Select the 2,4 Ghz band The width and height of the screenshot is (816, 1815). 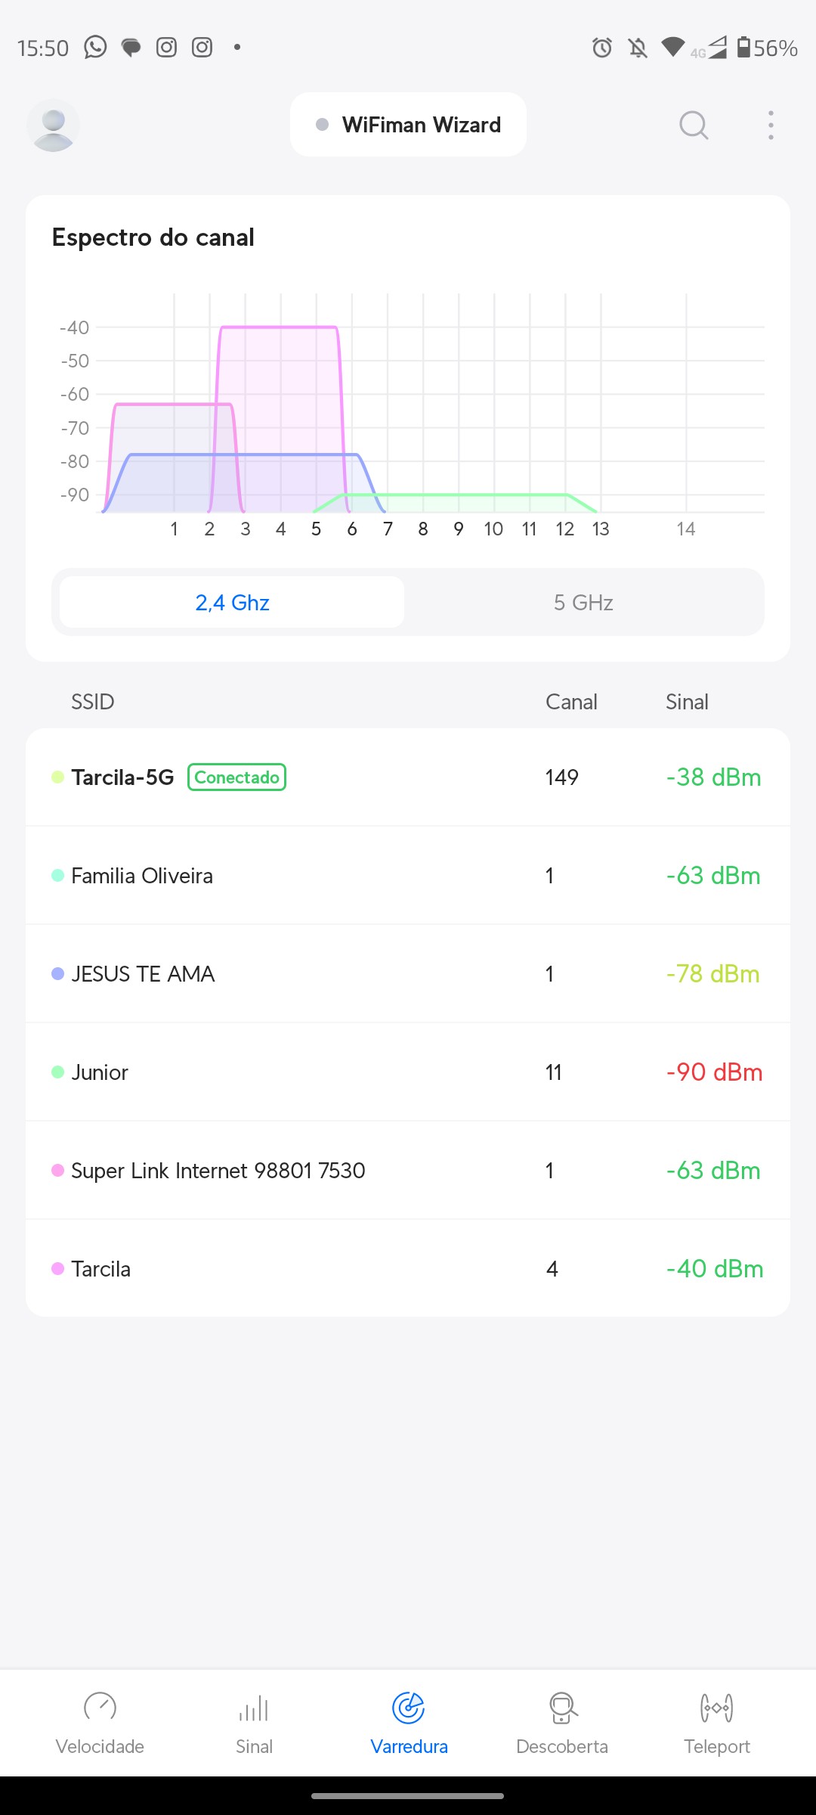[232, 603]
